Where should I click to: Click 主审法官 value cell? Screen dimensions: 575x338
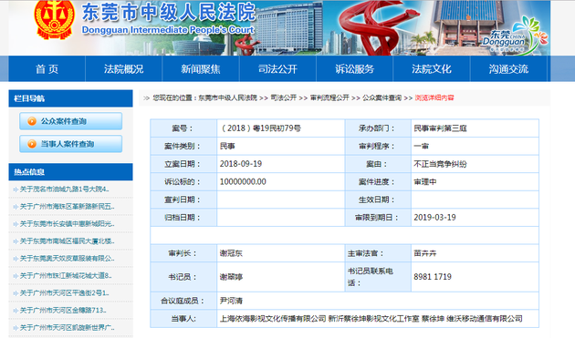click(x=475, y=253)
